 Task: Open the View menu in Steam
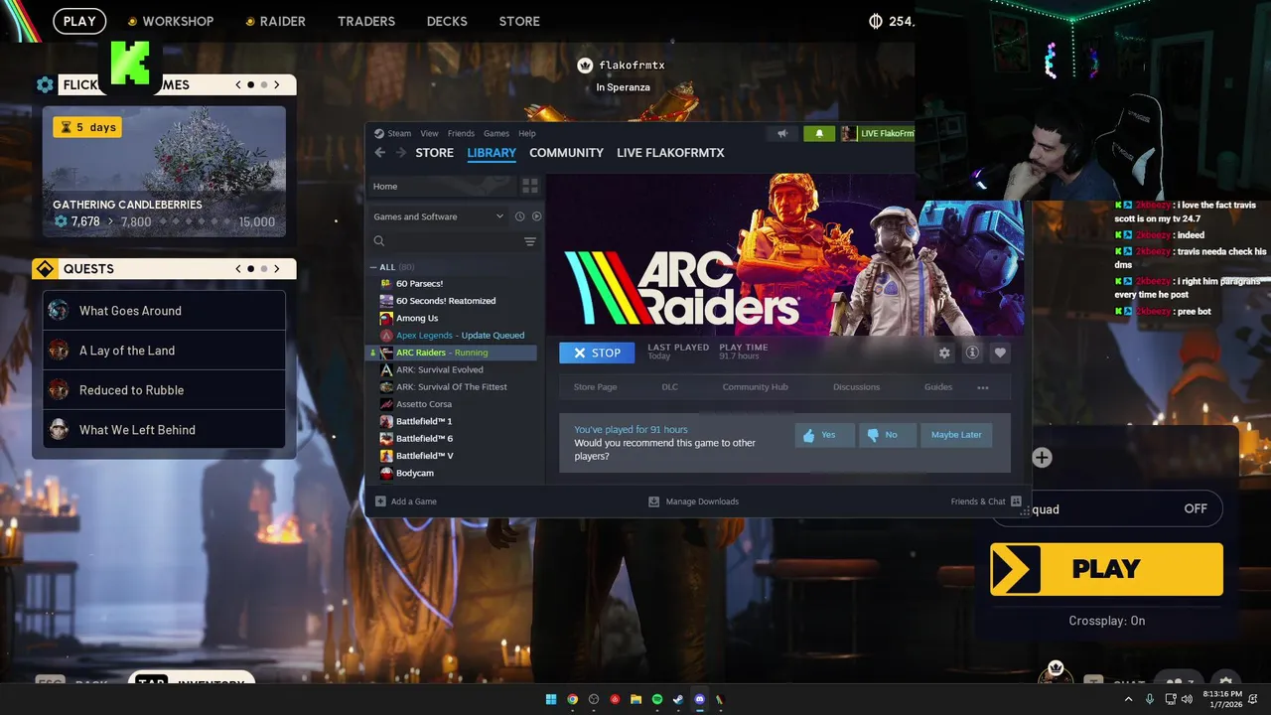coord(429,133)
